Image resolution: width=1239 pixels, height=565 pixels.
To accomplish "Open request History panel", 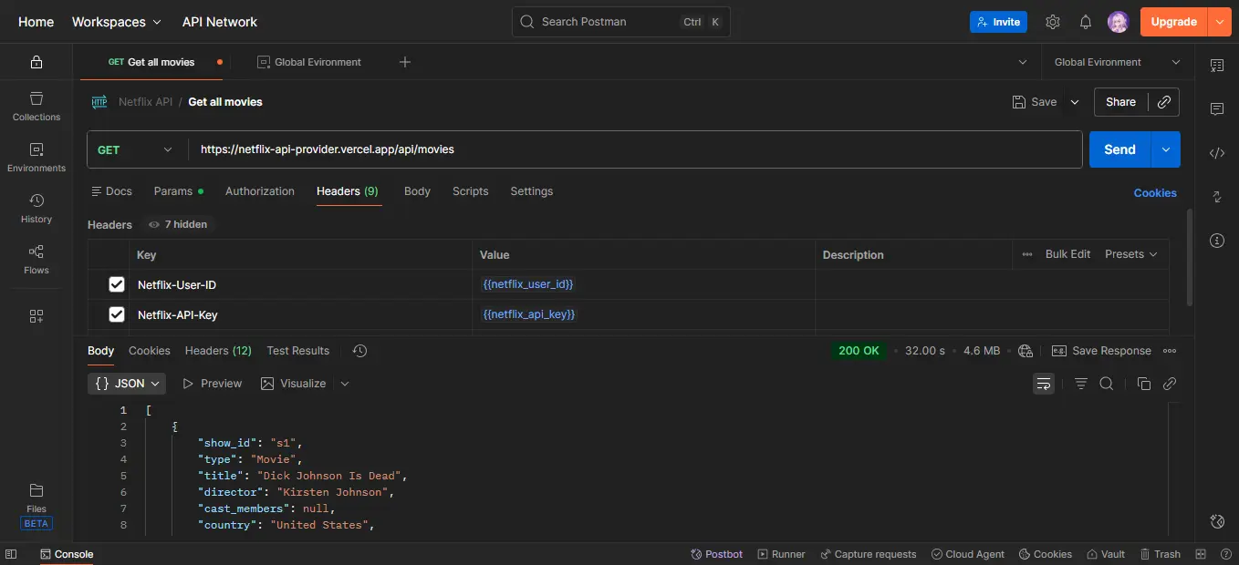I will click(x=36, y=206).
